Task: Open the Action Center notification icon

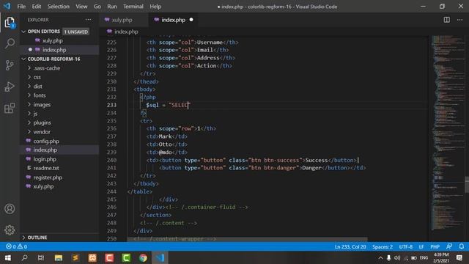Action: point(459,257)
